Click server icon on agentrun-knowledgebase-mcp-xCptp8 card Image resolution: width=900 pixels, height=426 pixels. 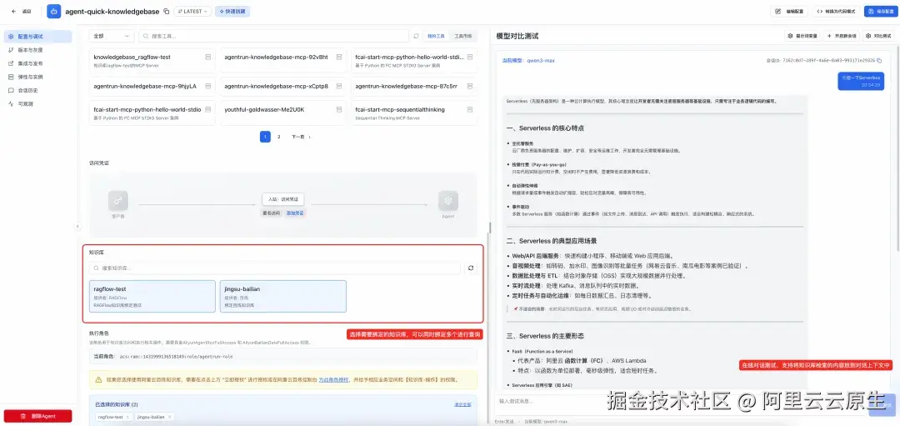(339, 86)
